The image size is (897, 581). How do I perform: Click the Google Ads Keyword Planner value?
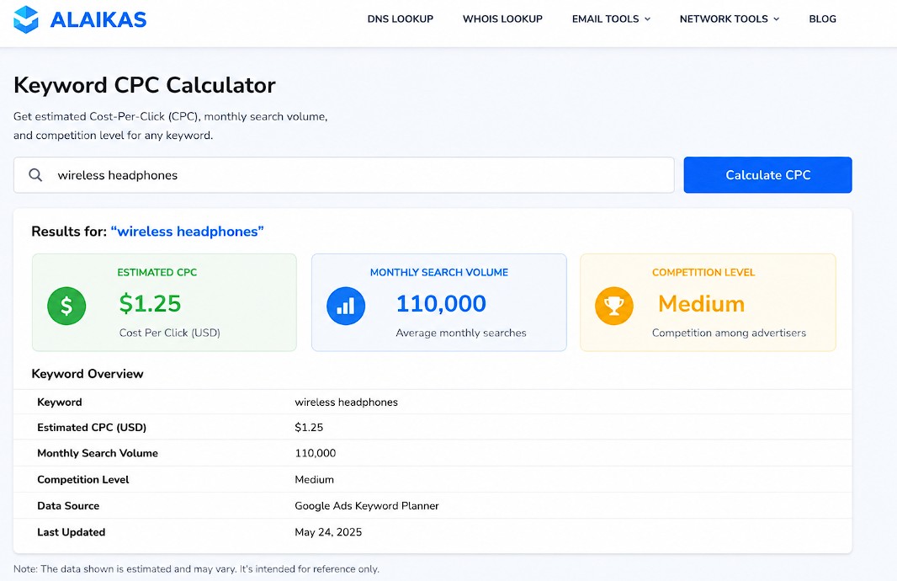(367, 506)
